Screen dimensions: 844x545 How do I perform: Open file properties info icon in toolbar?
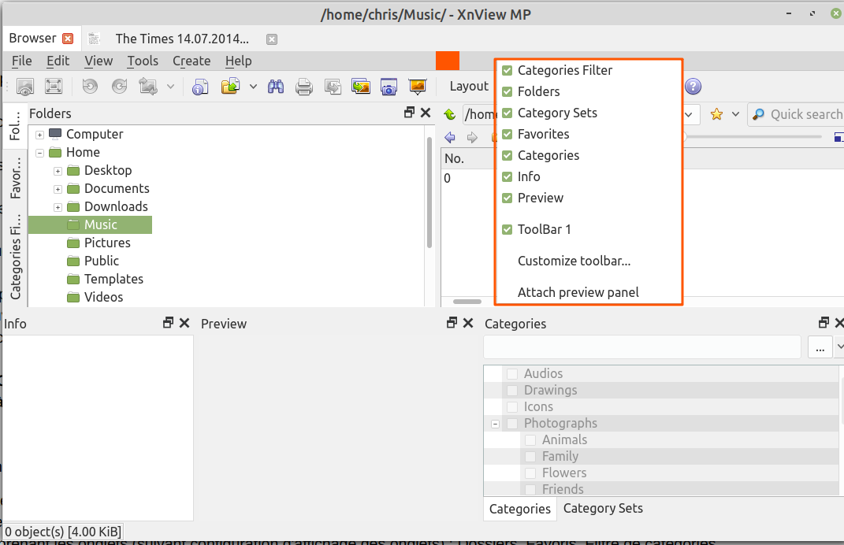201,87
